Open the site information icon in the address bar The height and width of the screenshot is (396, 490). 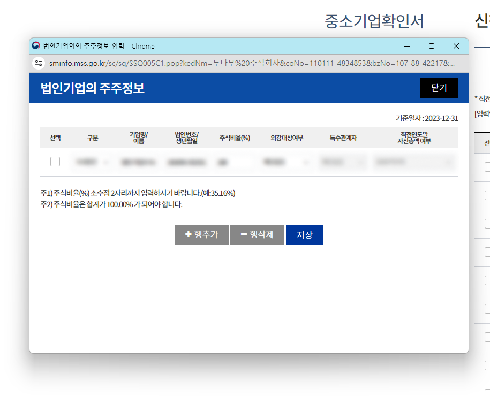pos(39,63)
